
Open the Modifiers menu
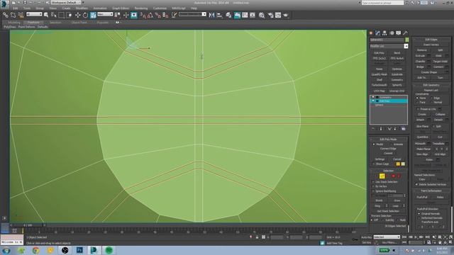click(x=82, y=8)
